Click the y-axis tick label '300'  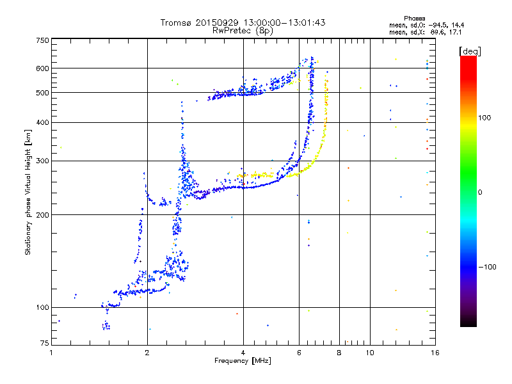coord(42,161)
